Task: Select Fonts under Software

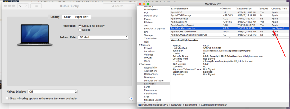Action: (147, 87)
